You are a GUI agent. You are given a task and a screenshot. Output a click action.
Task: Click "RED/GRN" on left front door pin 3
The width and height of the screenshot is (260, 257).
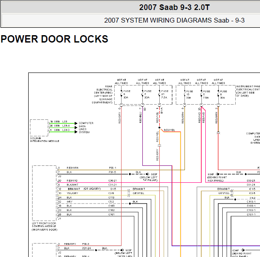(x=72, y=168)
